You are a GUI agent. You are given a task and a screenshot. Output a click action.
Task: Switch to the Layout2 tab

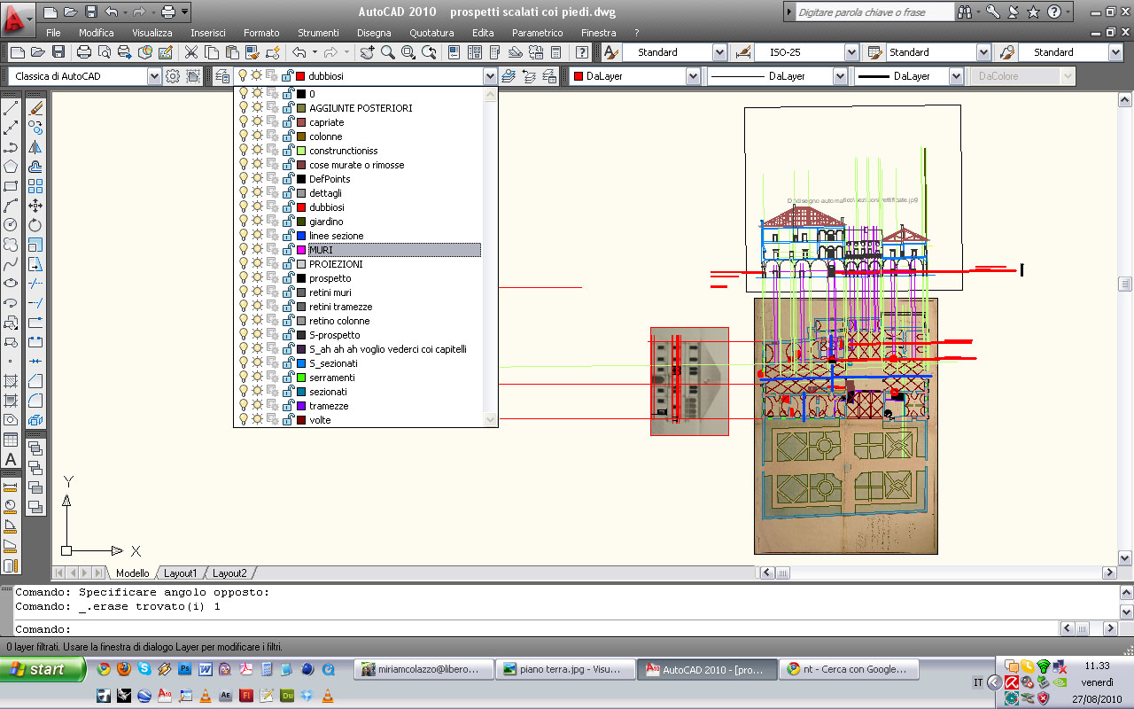pos(229,573)
